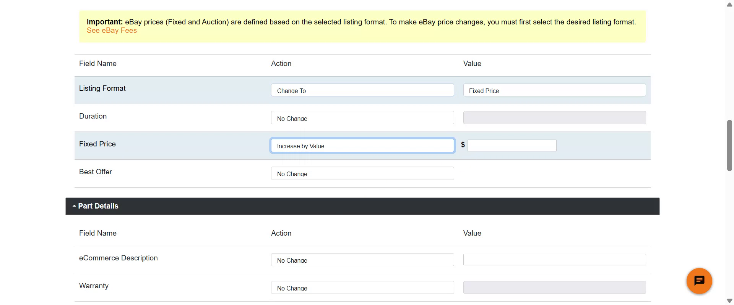Click the Listing Format field label
This screenshot has width=734, height=305.
tap(102, 88)
